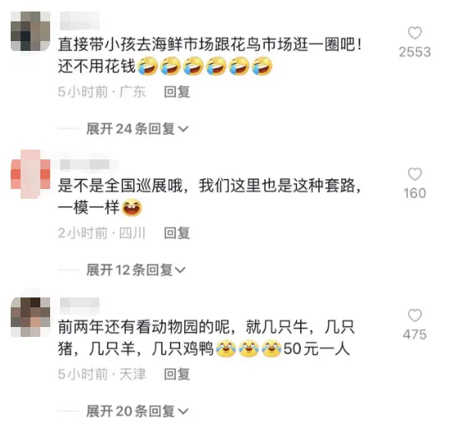Open the first commenter's pixelated gray avatar
Screen dimensions: 454x424
pos(30,31)
